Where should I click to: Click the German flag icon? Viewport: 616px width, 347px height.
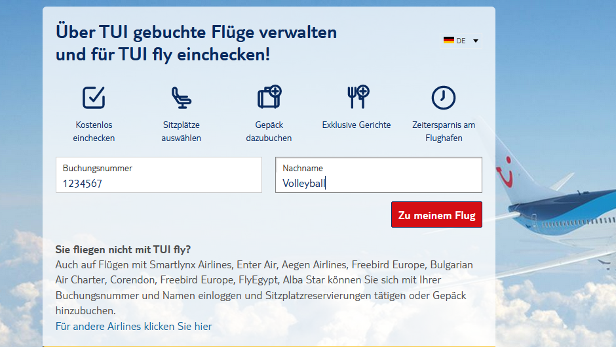click(449, 40)
